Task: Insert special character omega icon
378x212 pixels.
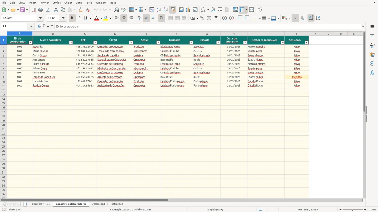Action: click(203, 10)
